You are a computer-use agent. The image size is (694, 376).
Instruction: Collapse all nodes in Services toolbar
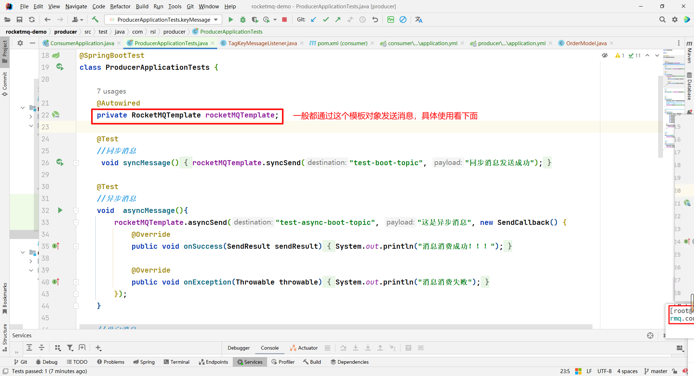tap(42, 347)
